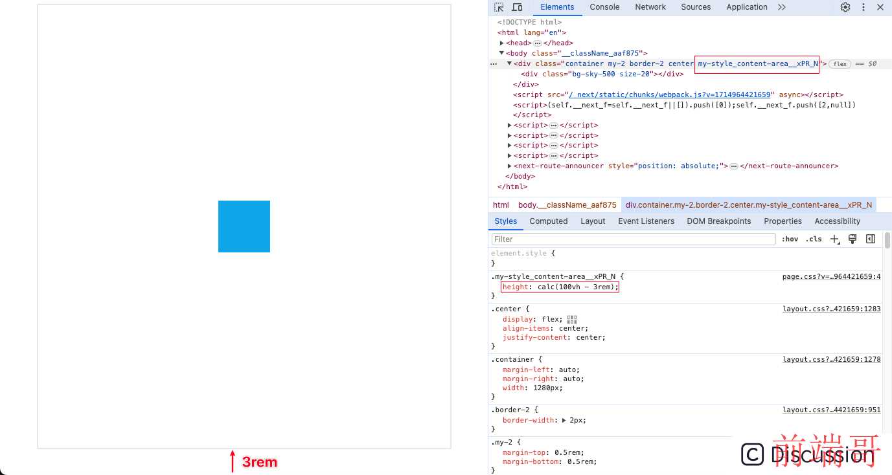Viewport: 892px width, 475px height.
Task: Expand the second collapsed script node
Action: coord(510,136)
